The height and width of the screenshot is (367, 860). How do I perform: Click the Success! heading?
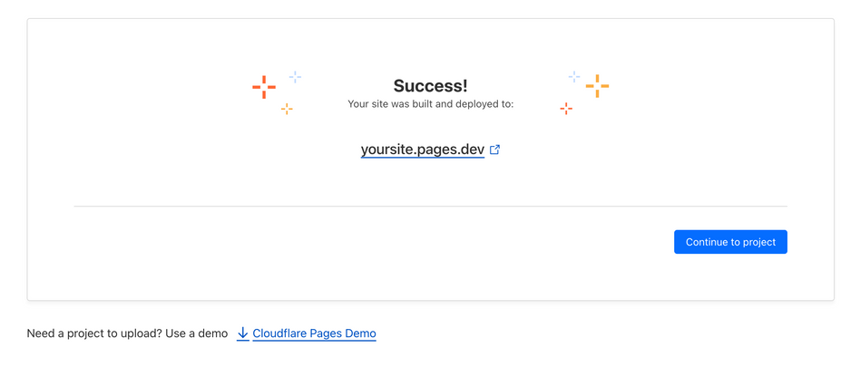(430, 86)
